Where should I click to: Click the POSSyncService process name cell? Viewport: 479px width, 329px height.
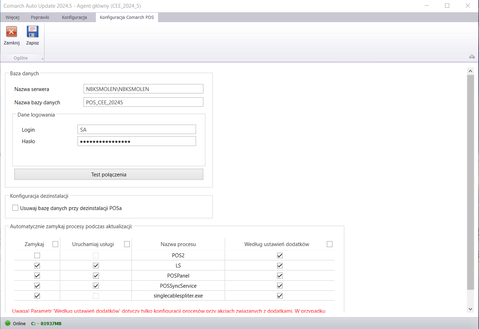pos(178,286)
